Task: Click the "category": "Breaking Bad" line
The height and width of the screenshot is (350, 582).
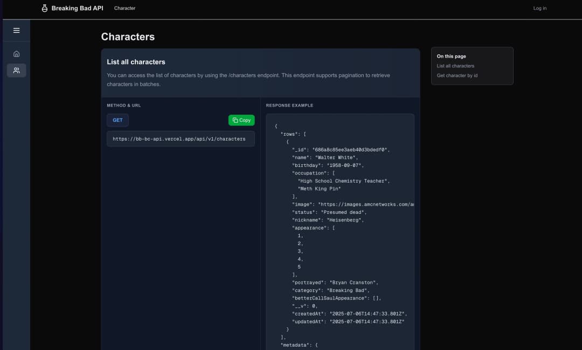Action: click(x=331, y=290)
